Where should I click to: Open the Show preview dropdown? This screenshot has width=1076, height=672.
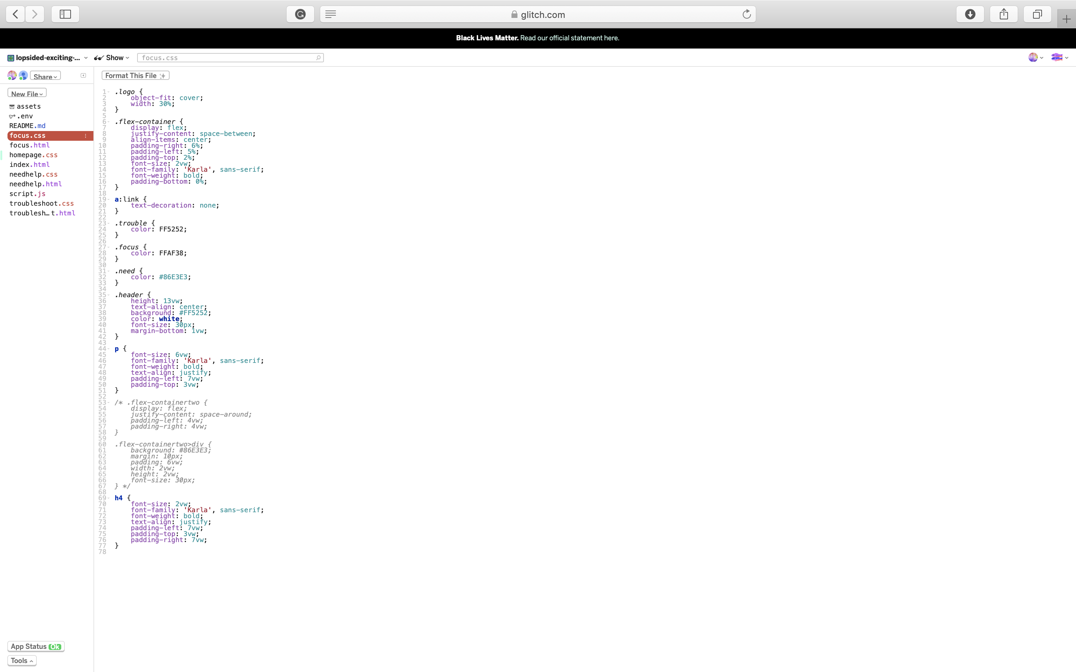click(x=112, y=58)
